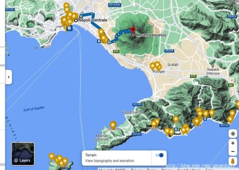The width and height of the screenshot is (239, 170).
Task: Click the blue driving route line
Action: click(93, 21)
